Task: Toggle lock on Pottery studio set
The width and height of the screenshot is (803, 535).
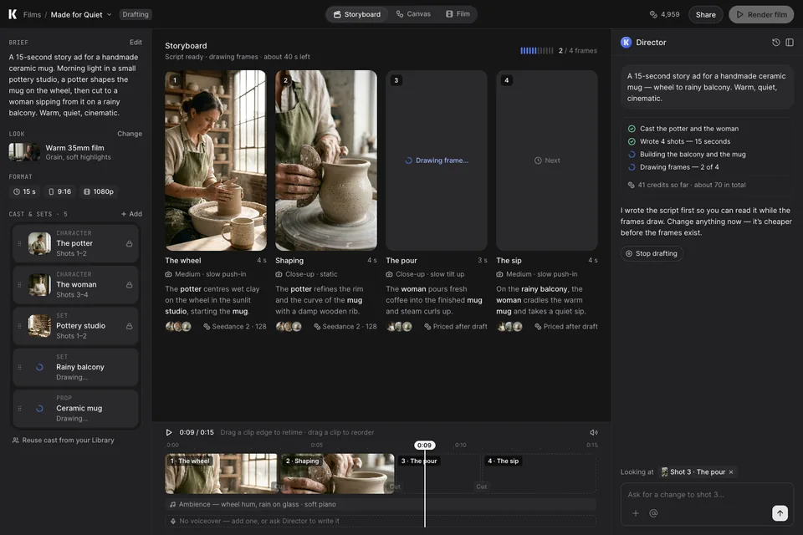Action: 129,326
